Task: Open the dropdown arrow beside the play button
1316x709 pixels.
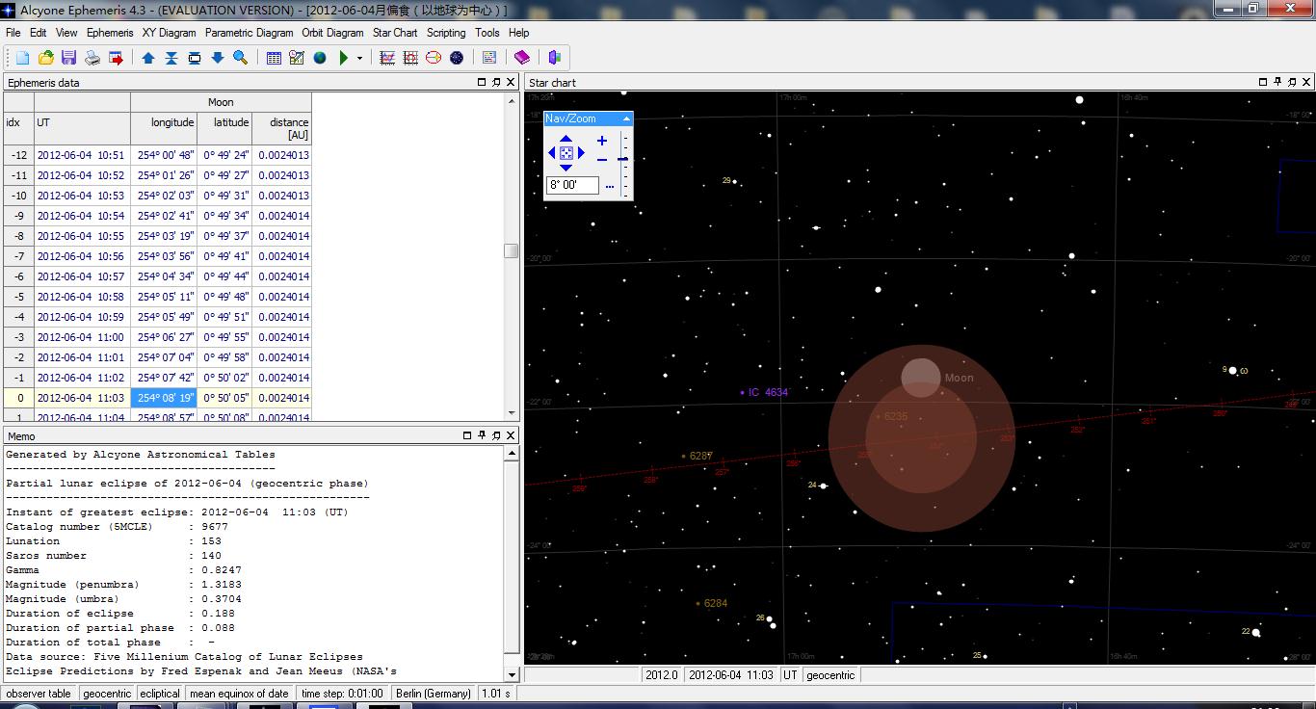Action: 359,58
